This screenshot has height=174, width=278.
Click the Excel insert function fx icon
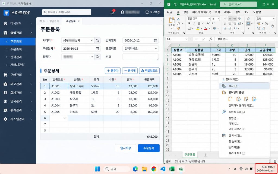210,39
